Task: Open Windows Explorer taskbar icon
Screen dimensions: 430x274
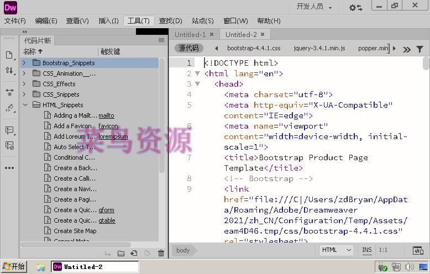Action: coord(40,267)
